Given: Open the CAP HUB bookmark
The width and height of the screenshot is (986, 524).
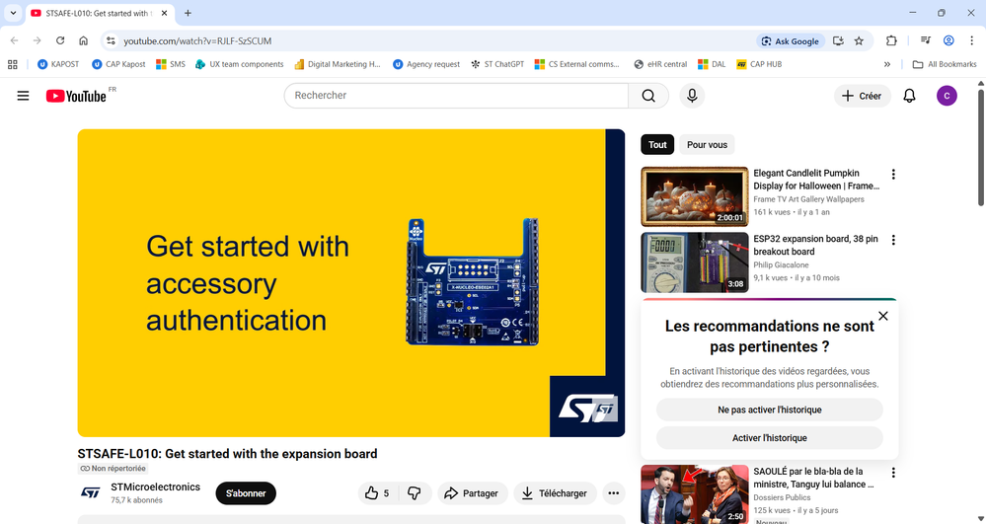Looking at the screenshot, I should 759,64.
